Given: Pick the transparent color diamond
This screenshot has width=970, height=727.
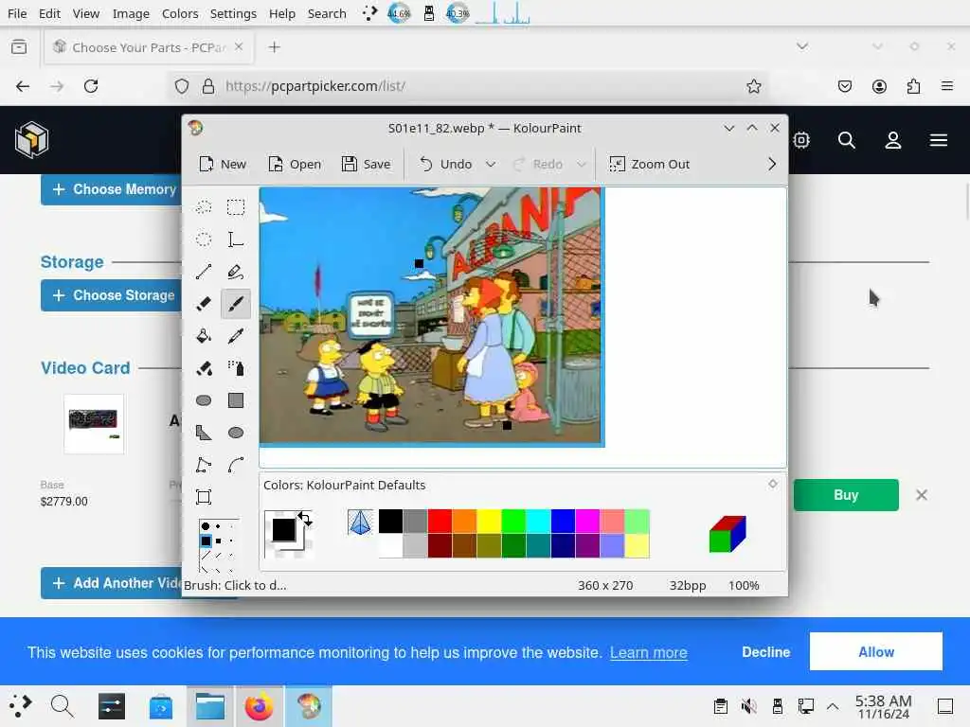Looking at the screenshot, I should 360,523.
